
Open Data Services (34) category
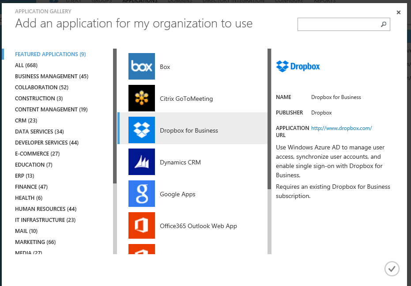[x=39, y=131]
